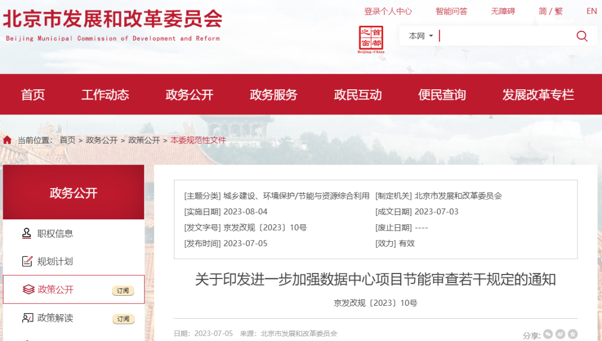Click the home icon in the breadcrumb

point(7,140)
